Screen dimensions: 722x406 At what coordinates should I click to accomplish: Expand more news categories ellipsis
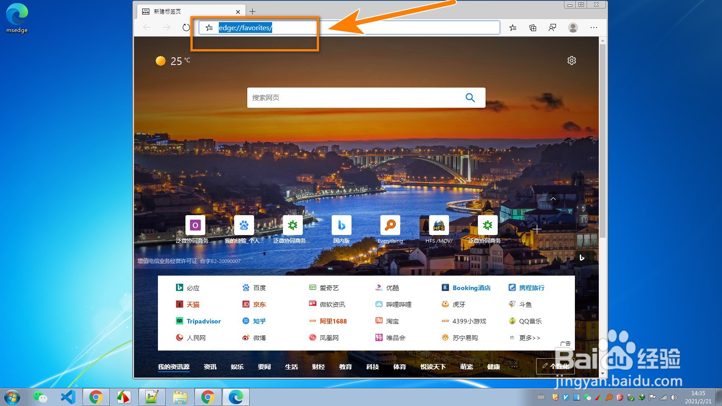tap(514, 367)
